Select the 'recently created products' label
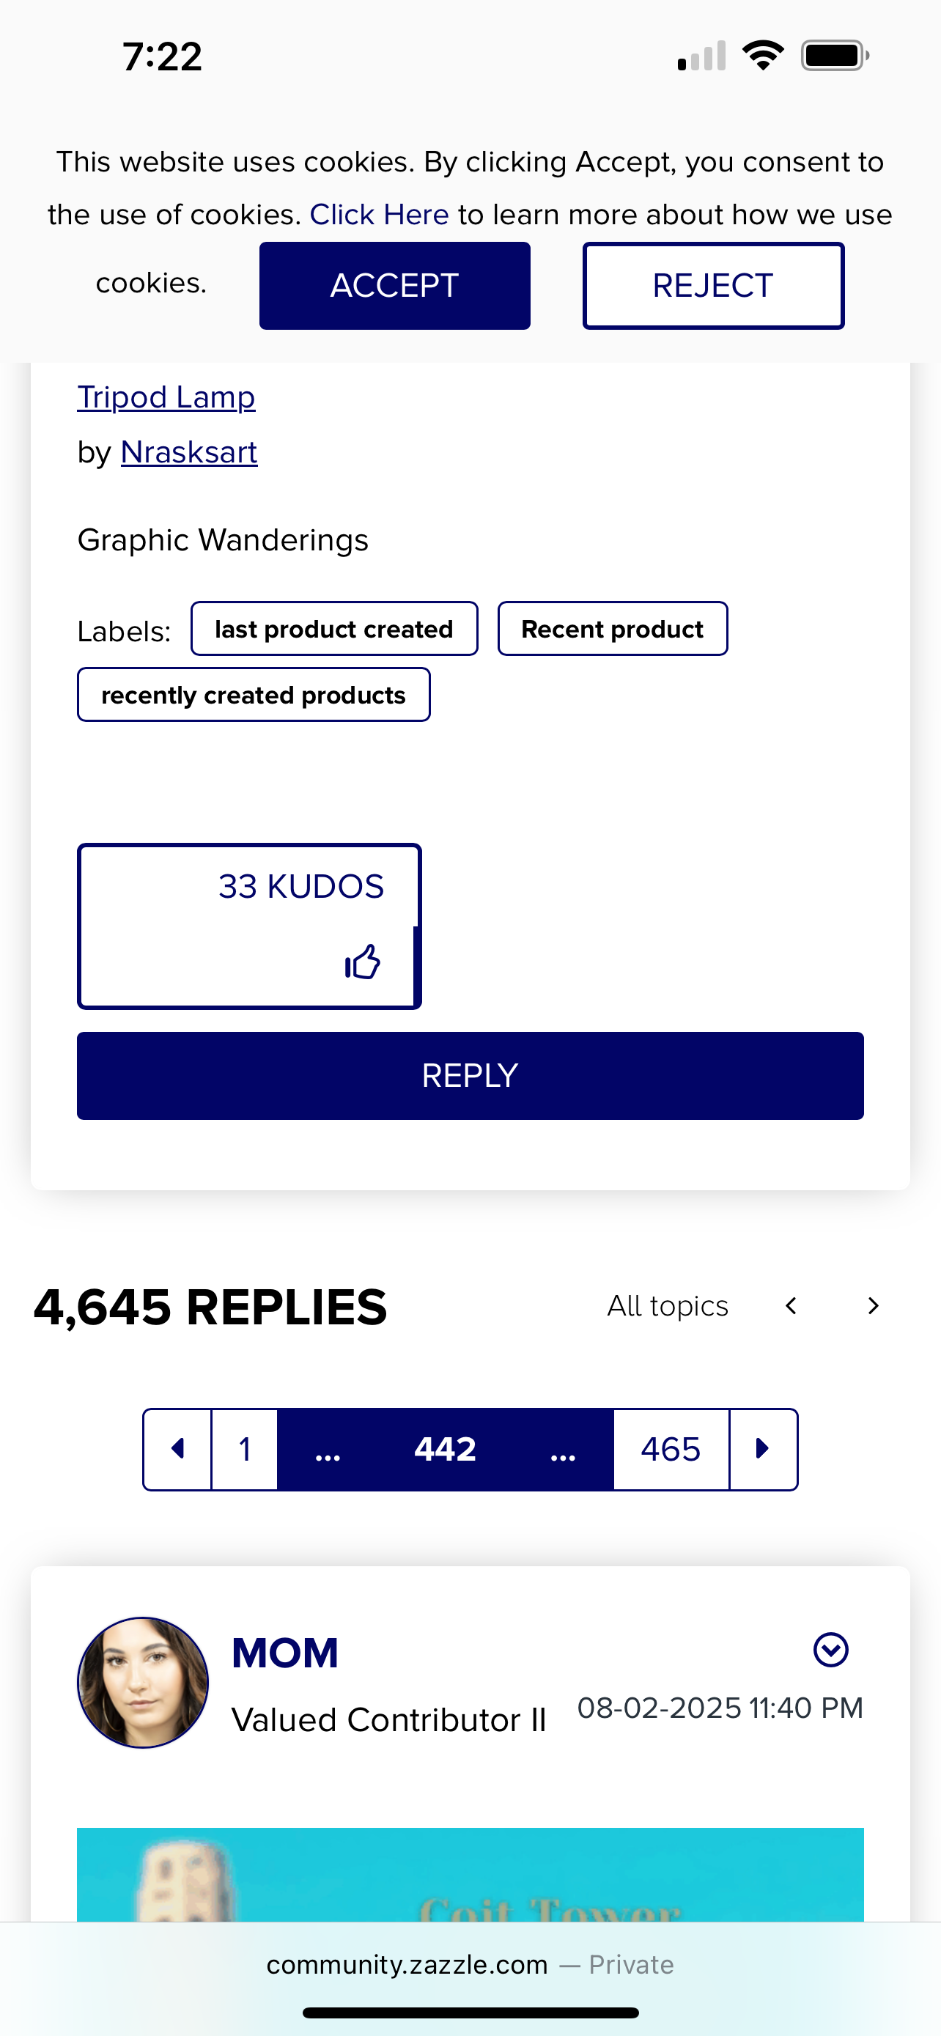 [x=254, y=695]
